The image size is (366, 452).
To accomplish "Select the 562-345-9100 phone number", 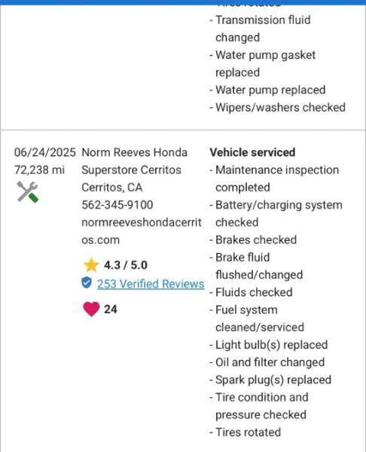I will 117,205.
